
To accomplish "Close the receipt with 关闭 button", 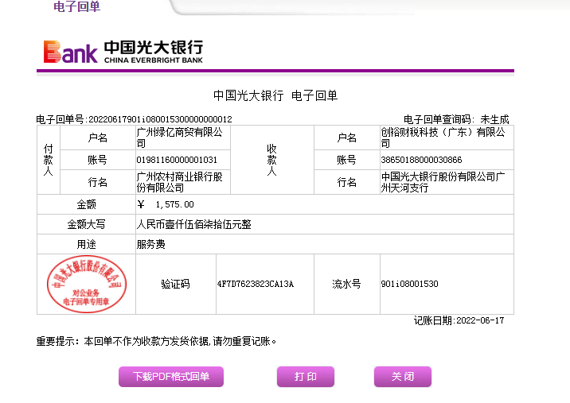I will tap(402, 377).
